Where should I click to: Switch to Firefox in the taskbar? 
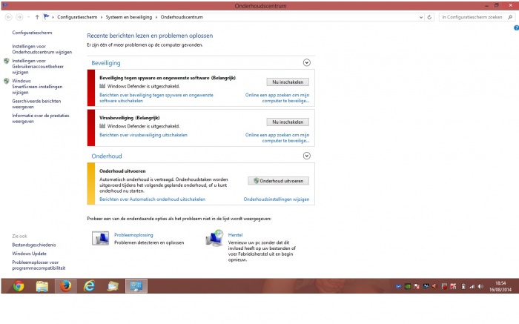[x=65, y=286]
